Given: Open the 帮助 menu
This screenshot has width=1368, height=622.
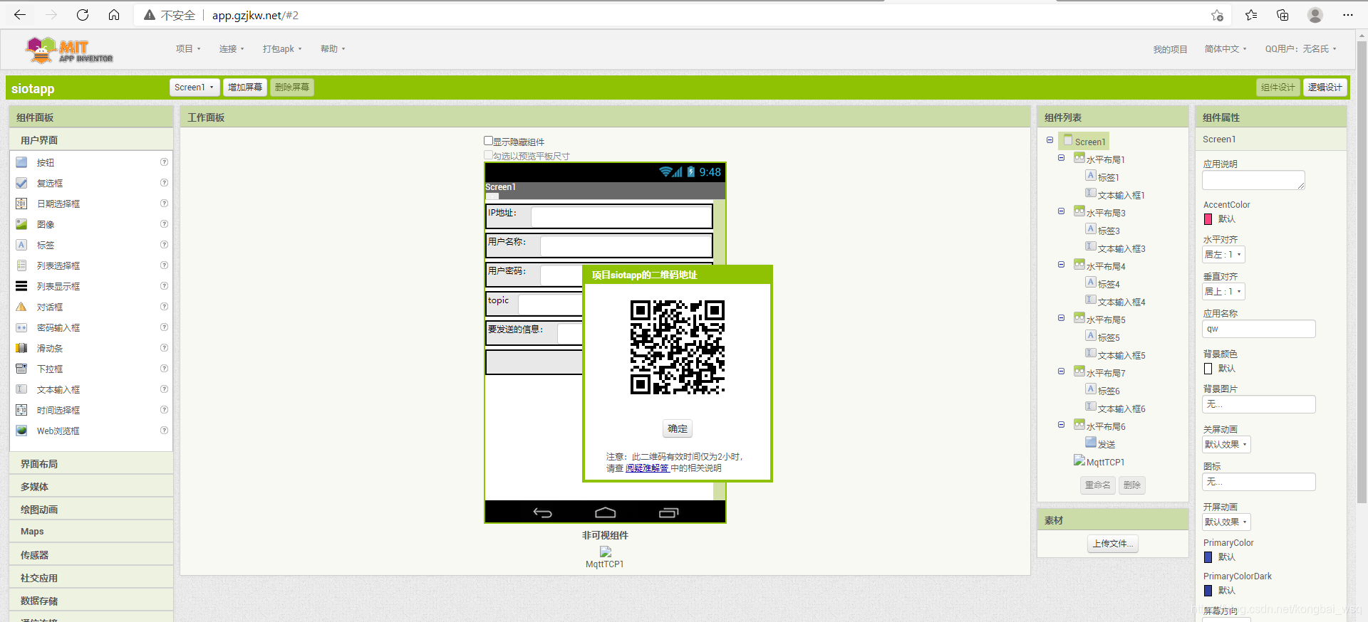Looking at the screenshot, I should click(x=333, y=49).
